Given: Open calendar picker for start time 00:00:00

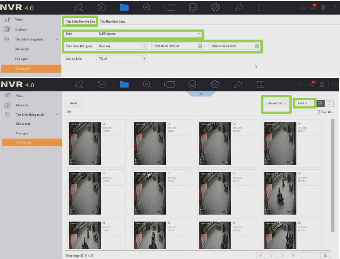Looking at the screenshot, I should point(200,46).
